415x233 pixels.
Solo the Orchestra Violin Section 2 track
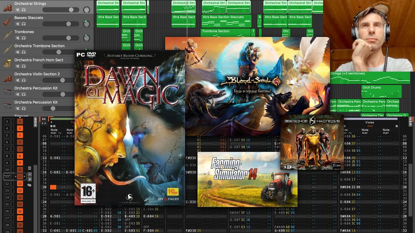tap(24, 80)
